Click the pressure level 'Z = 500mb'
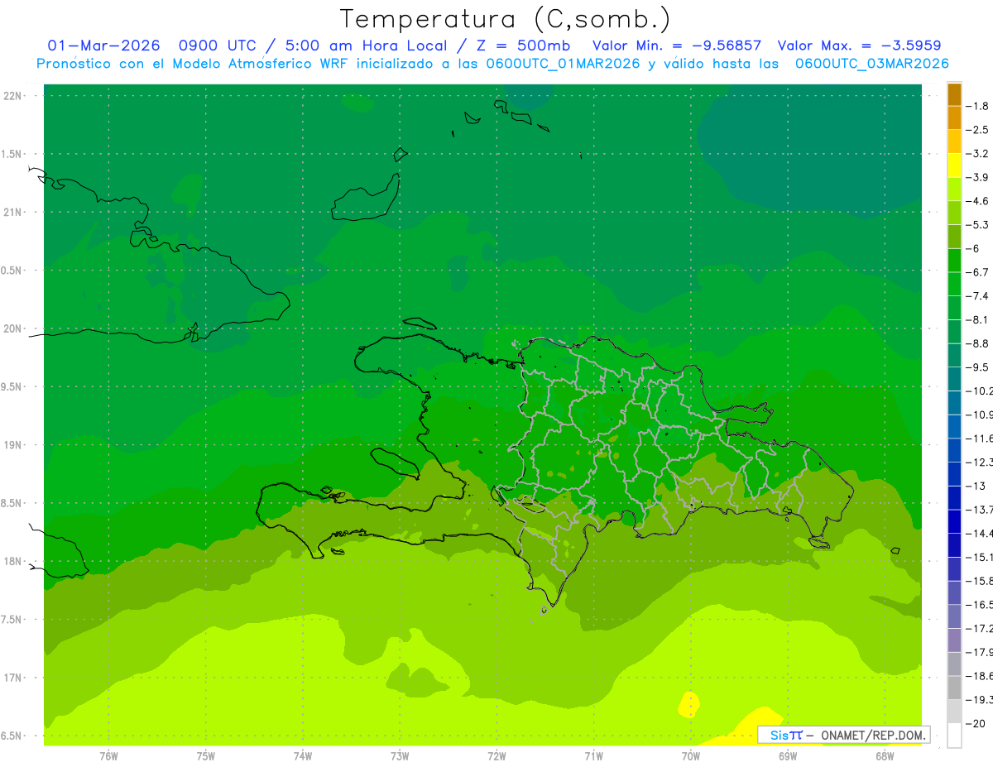The height and width of the screenshot is (767, 993). click(523, 46)
